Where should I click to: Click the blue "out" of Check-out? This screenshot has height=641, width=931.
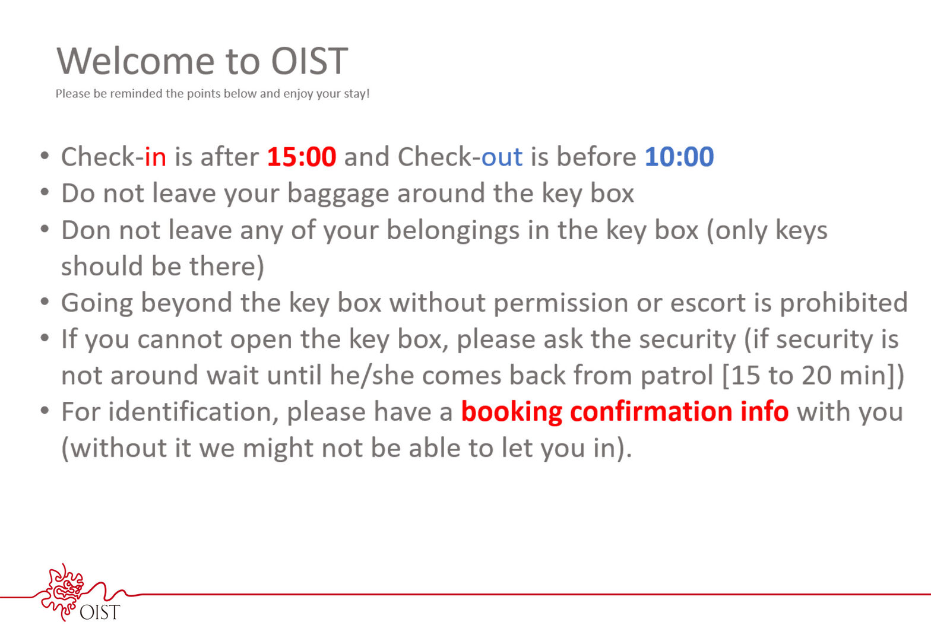(502, 157)
